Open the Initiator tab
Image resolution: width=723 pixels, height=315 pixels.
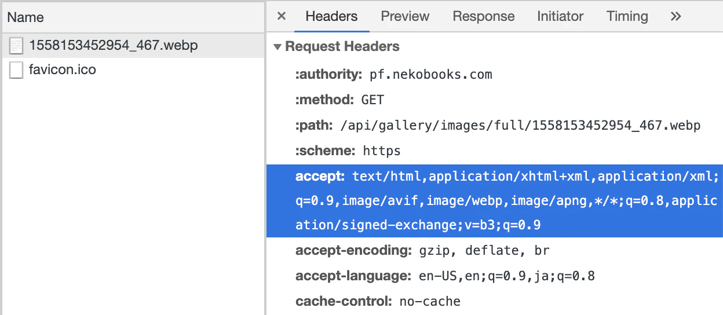pyautogui.click(x=560, y=16)
